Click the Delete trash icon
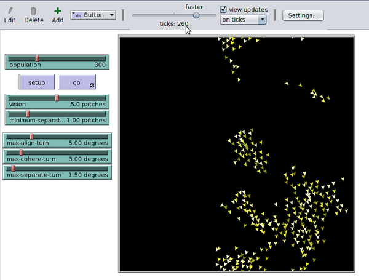This screenshot has width=369, height=280. [x=34, y=10]
